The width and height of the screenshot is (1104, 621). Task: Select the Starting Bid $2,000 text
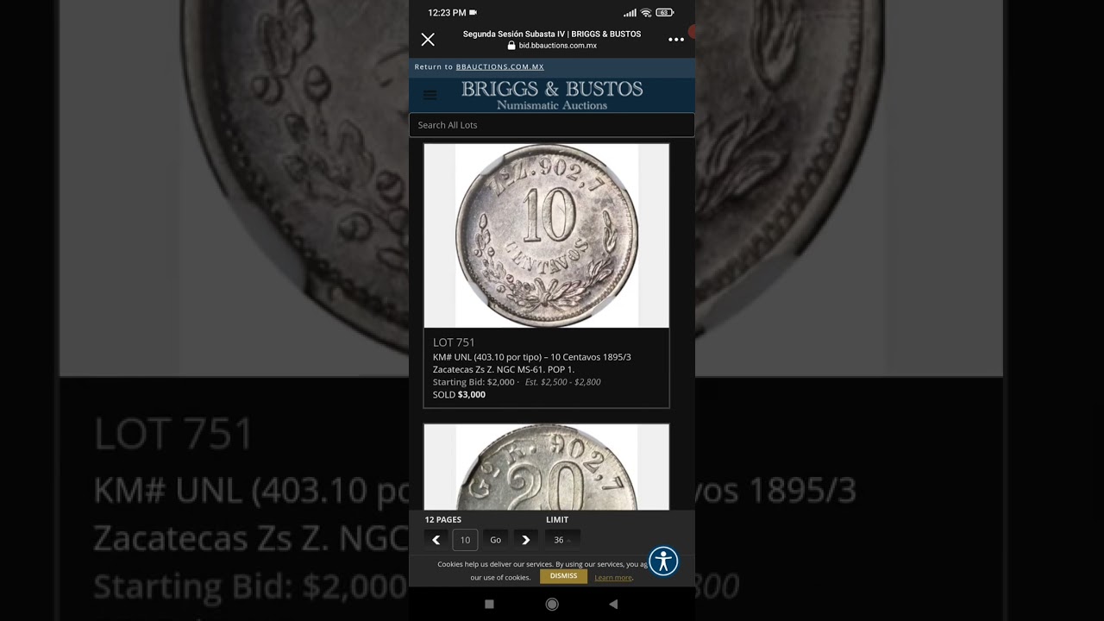pos(474,382)
